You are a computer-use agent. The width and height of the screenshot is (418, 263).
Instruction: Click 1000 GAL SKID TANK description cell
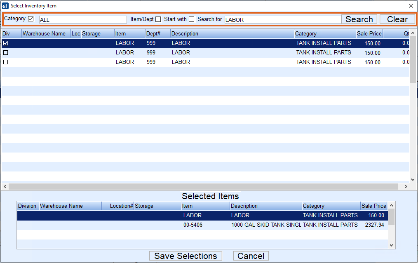coord(266,225)
